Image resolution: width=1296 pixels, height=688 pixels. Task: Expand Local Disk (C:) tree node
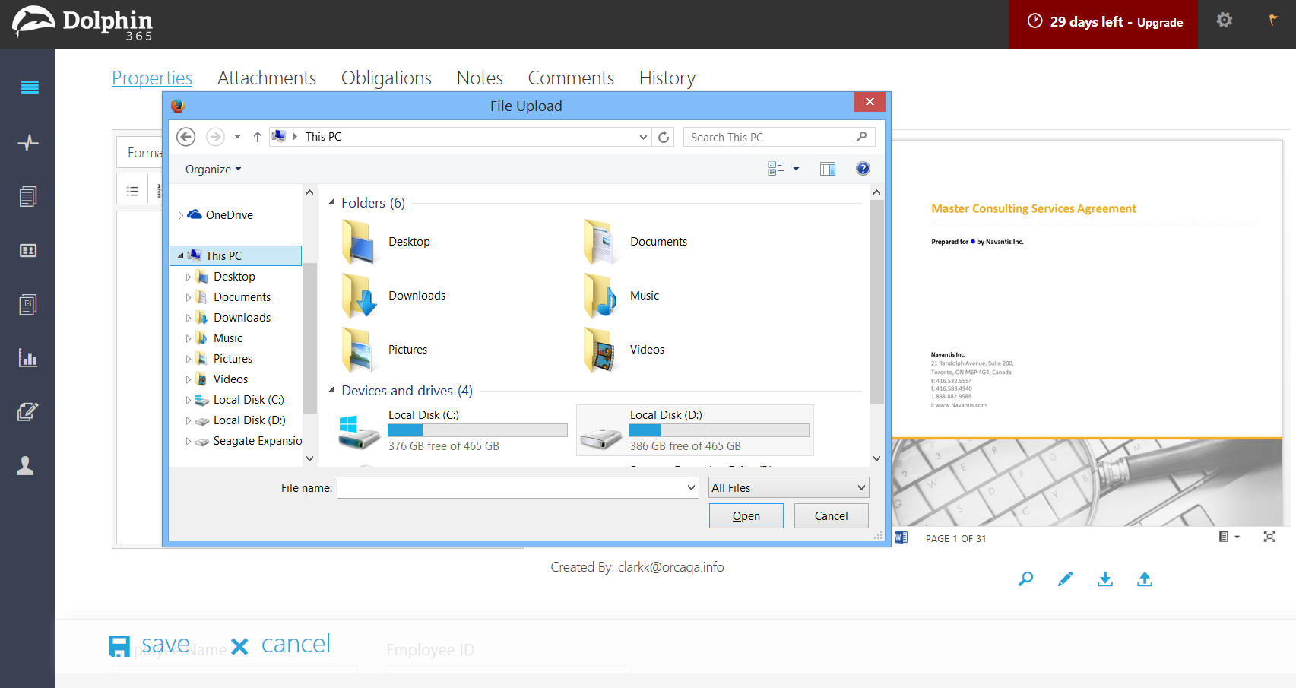click(x=189, y=400)
